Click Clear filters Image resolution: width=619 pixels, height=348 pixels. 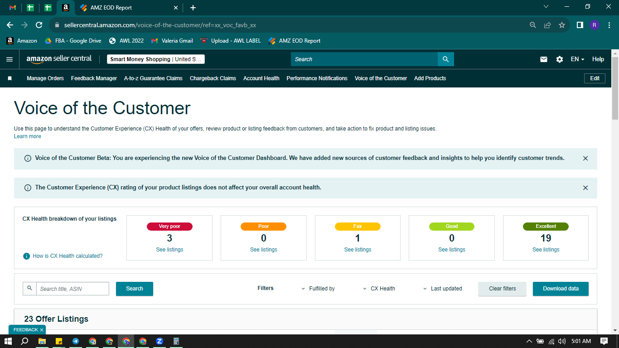(503, 289)
